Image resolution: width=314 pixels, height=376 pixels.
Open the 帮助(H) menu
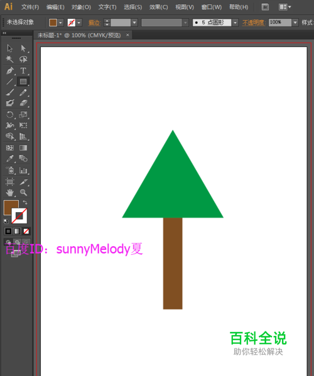point(239,7)
